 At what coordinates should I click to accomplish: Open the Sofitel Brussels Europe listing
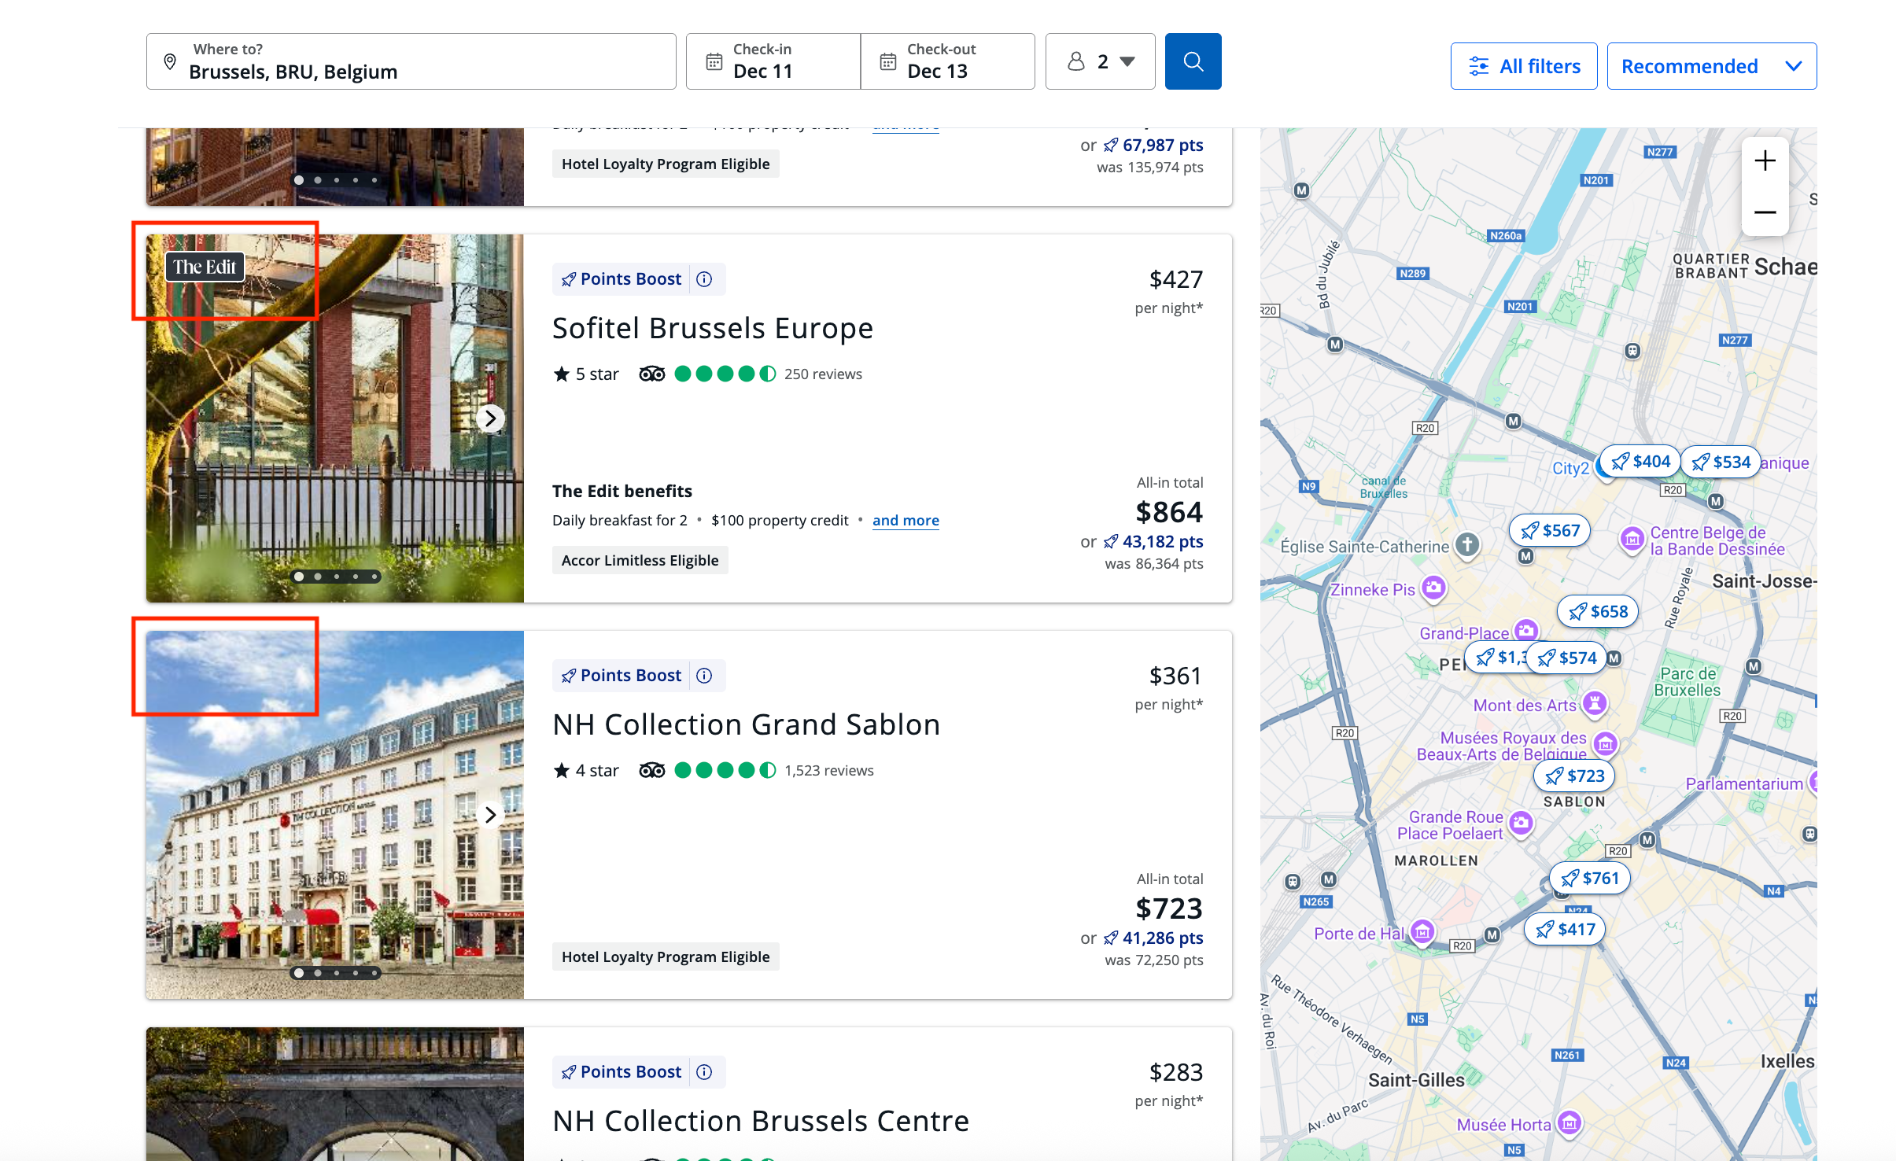click(712, 328)
